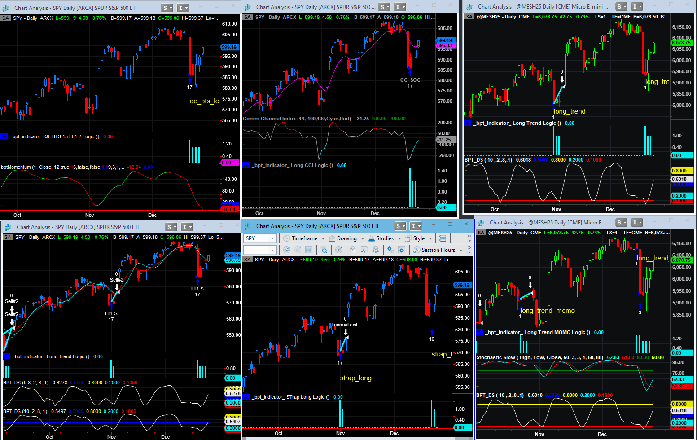Click the magnifier icon in the chart toolbar
Viewport: 697px width, 440px height.
pos(323,250)
